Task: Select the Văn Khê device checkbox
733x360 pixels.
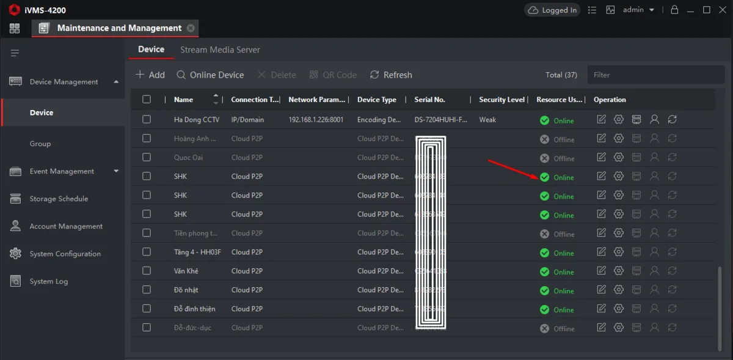Action: [x=147, y=271]
